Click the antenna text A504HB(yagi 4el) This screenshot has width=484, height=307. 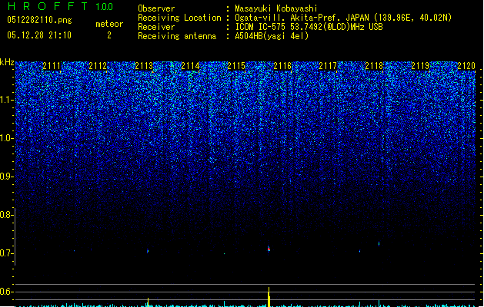tap(272, 36)
